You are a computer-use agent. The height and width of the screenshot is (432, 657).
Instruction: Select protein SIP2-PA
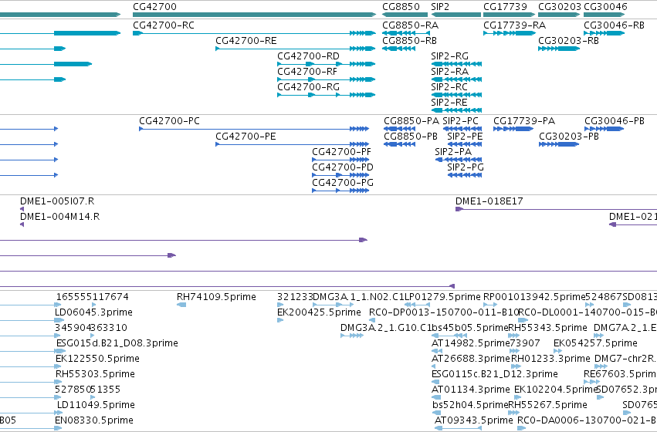(x=459, y=160)
